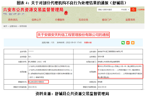Click the 处理文件号 value 舒公管通报〔2022〕14号

(x=37, y=62)
